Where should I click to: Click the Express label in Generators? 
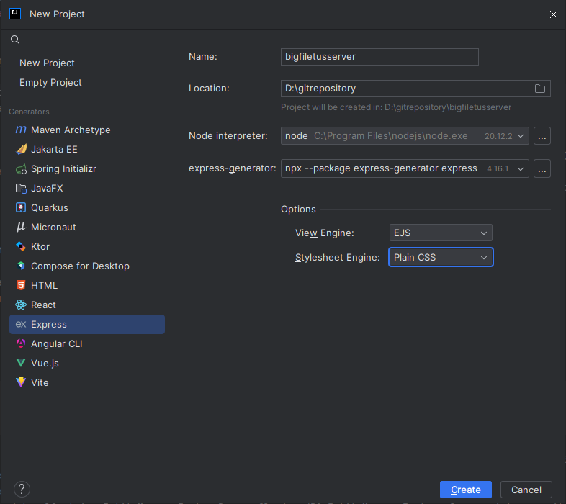click(x=49, y=325)
